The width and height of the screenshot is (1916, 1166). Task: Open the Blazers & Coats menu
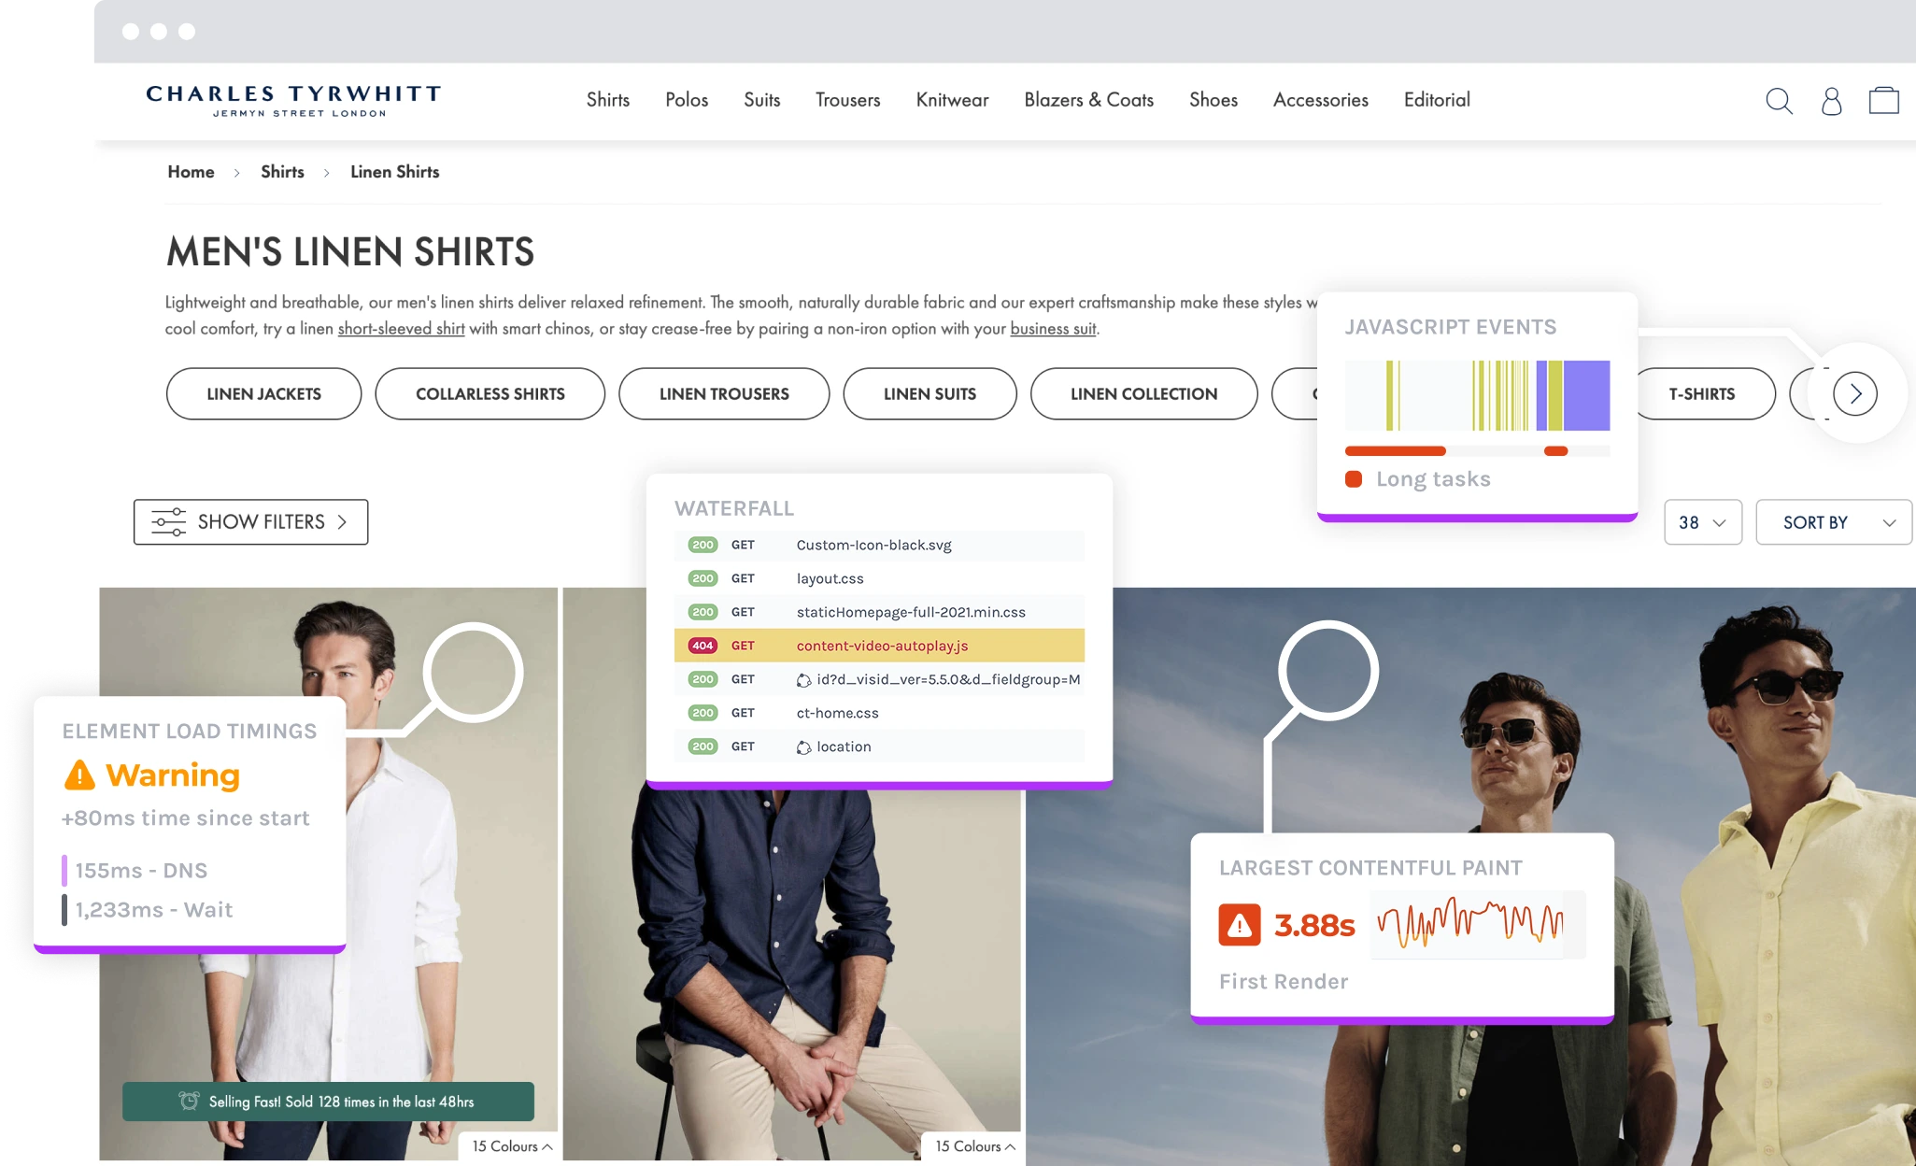coord(1088,100)
